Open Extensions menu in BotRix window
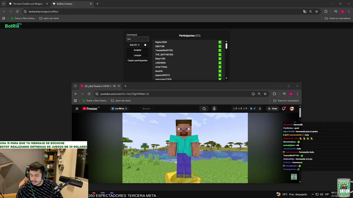Screen dimensions: 353x198 (x=326, y=12)
